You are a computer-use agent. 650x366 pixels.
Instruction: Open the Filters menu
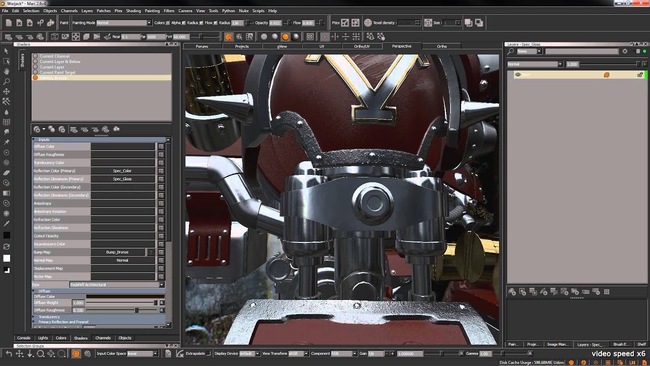click(x=169, y=11)
